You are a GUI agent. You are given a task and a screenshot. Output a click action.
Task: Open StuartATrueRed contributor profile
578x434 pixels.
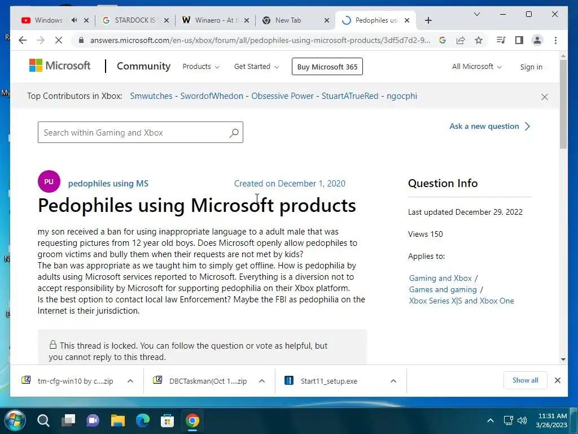pyautogui.click(x=350, y=96)
